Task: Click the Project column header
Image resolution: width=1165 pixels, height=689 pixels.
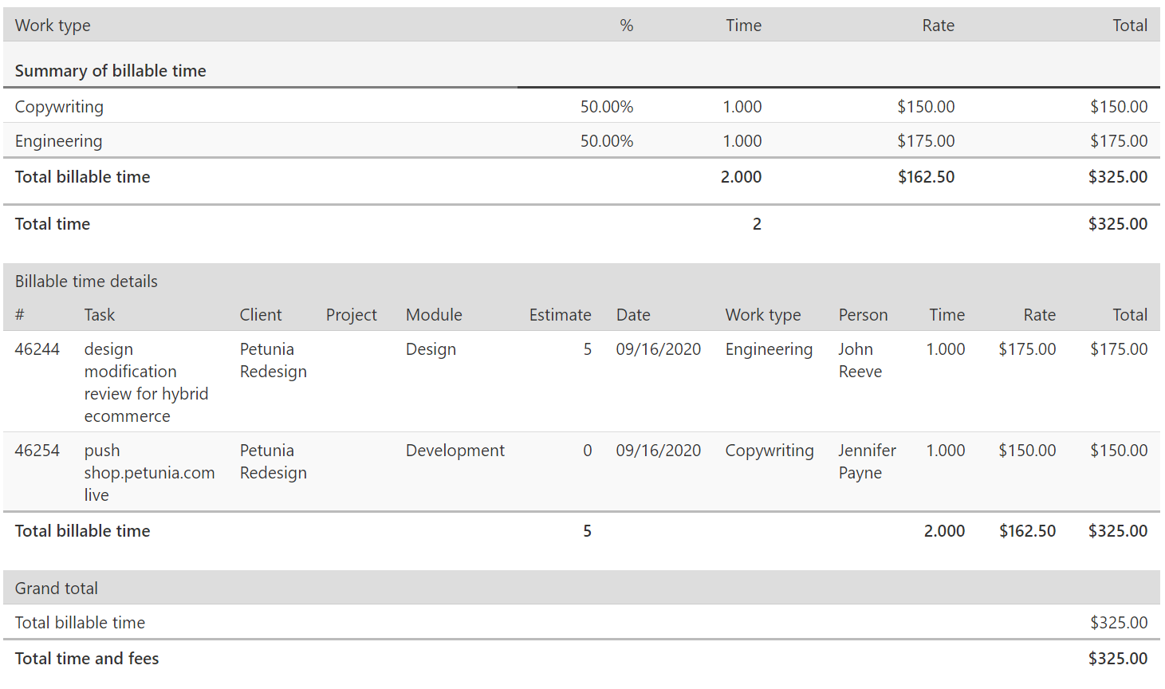Action: pyautogui.click(x=351, y=315)
